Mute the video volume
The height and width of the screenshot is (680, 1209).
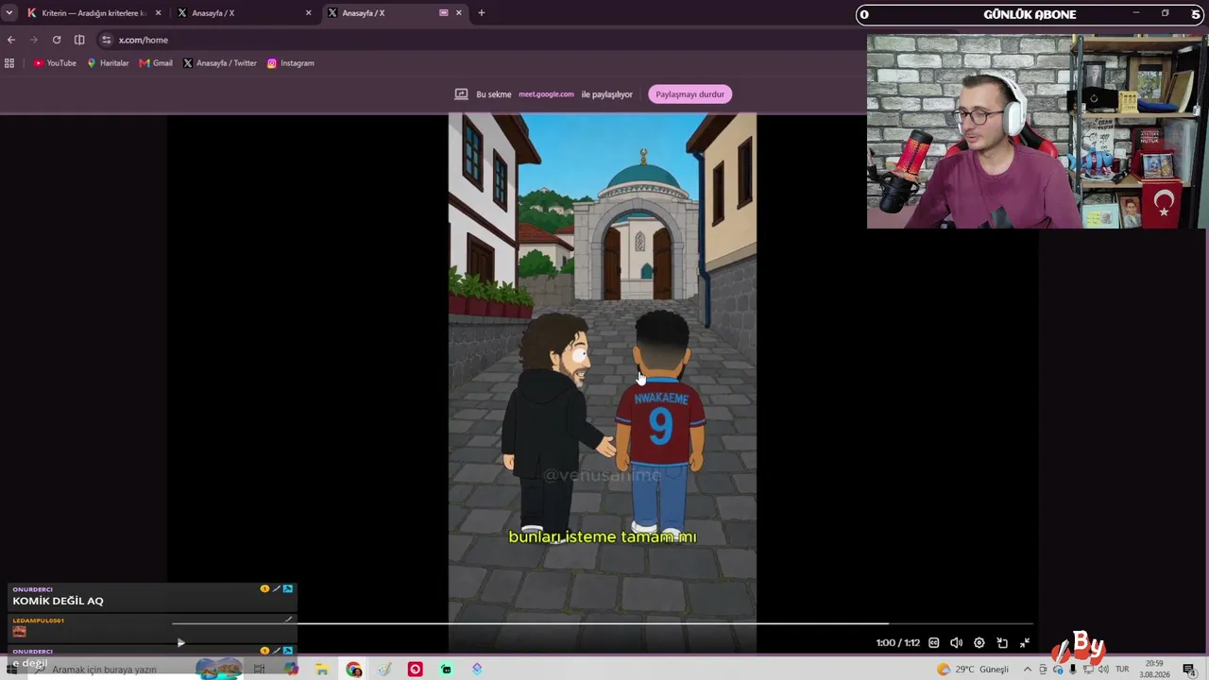[x=957, y=643]
